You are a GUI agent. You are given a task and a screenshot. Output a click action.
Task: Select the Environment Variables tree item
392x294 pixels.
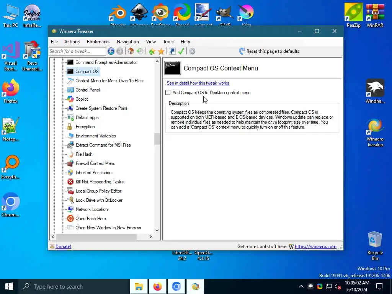pos(96,136)
